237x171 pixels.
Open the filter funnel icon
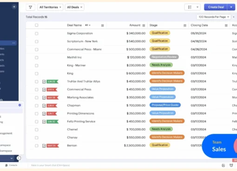point(30,7)
